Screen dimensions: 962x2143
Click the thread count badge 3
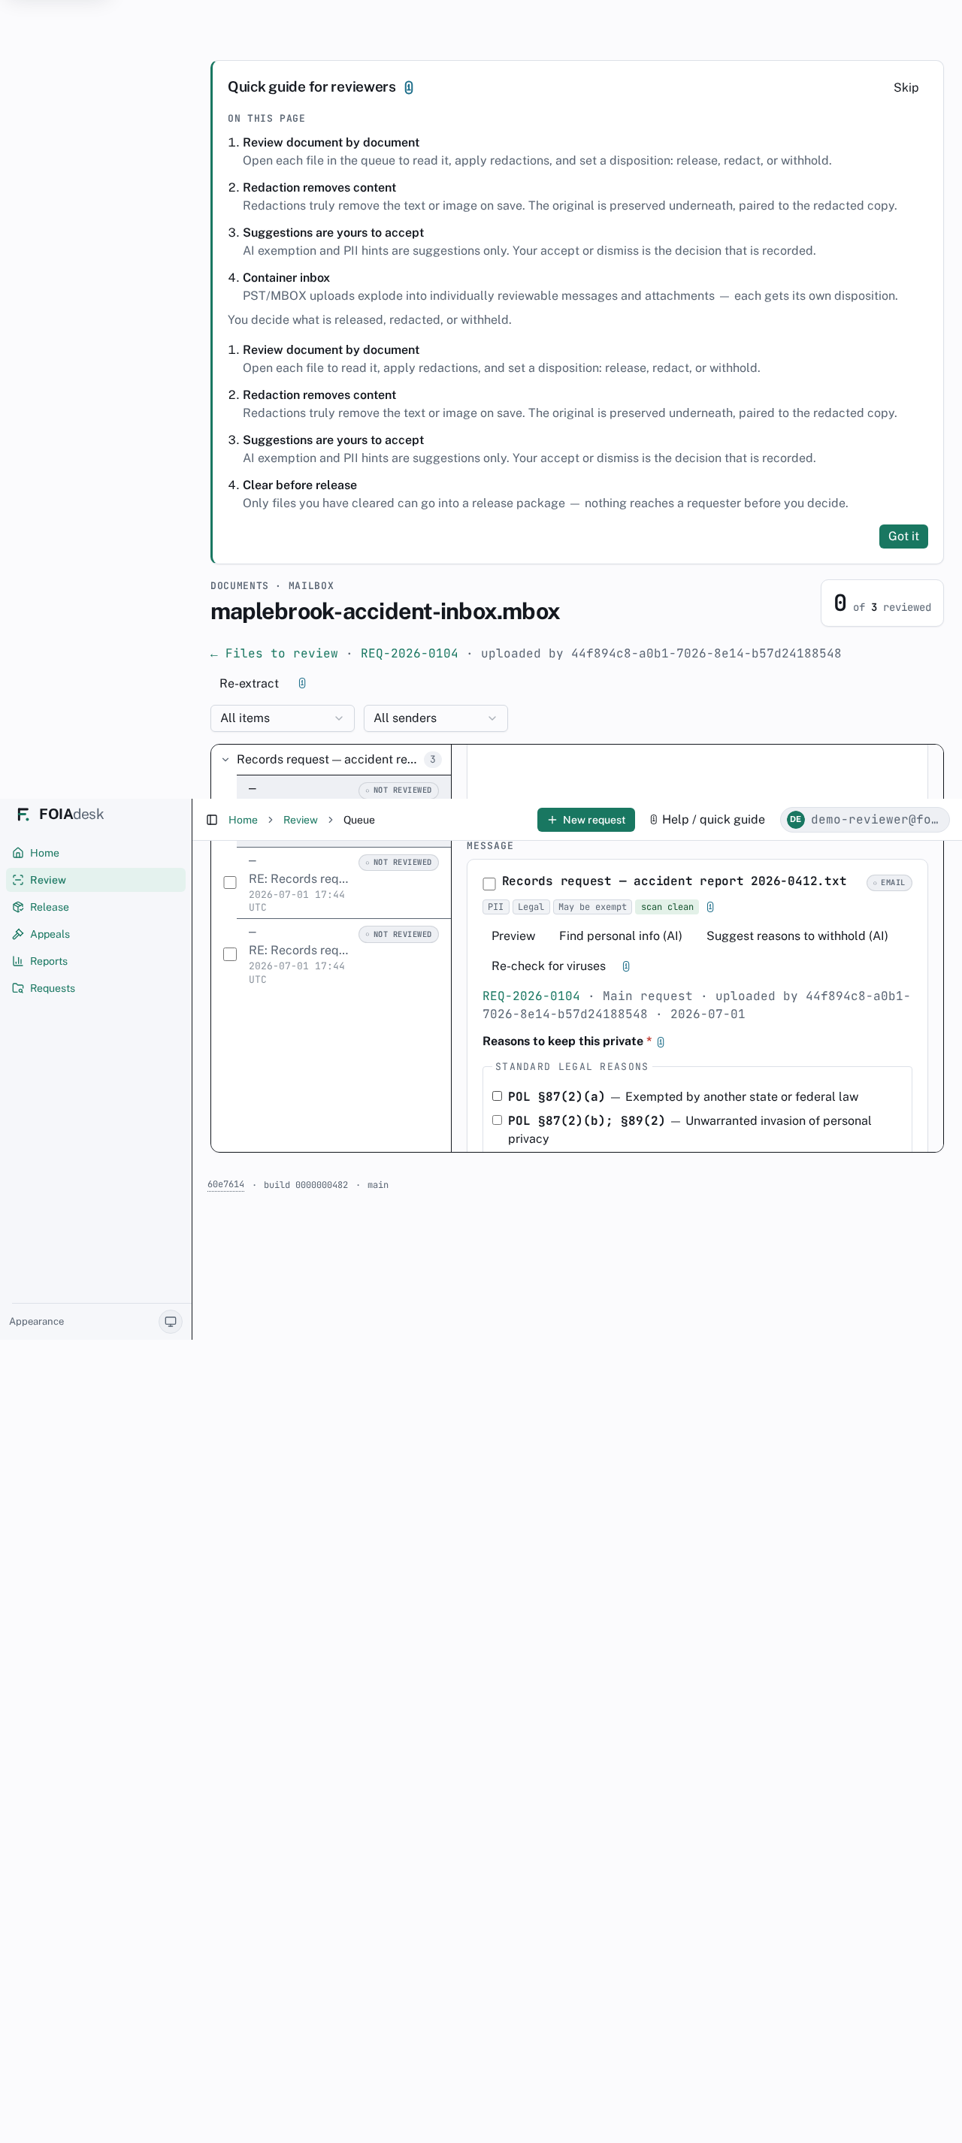click(432, 759)
